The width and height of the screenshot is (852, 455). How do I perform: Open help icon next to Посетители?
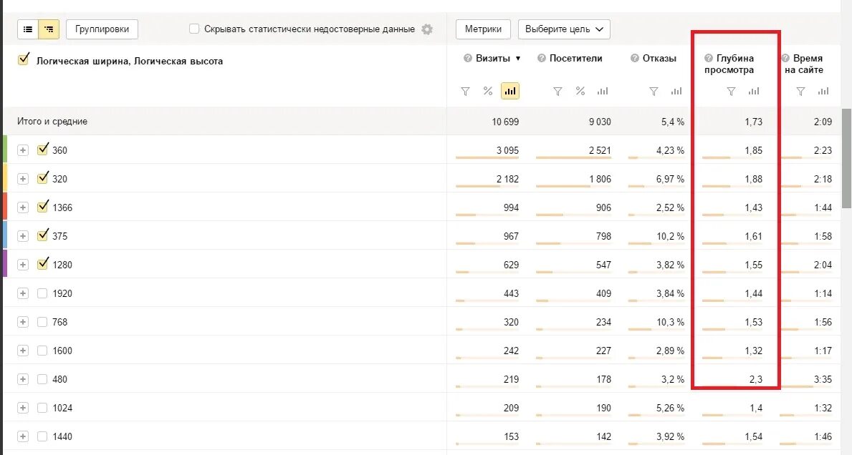[542, 59]
